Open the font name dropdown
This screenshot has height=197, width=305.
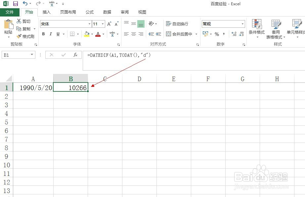pyautogui.click(x=89, y=24)
